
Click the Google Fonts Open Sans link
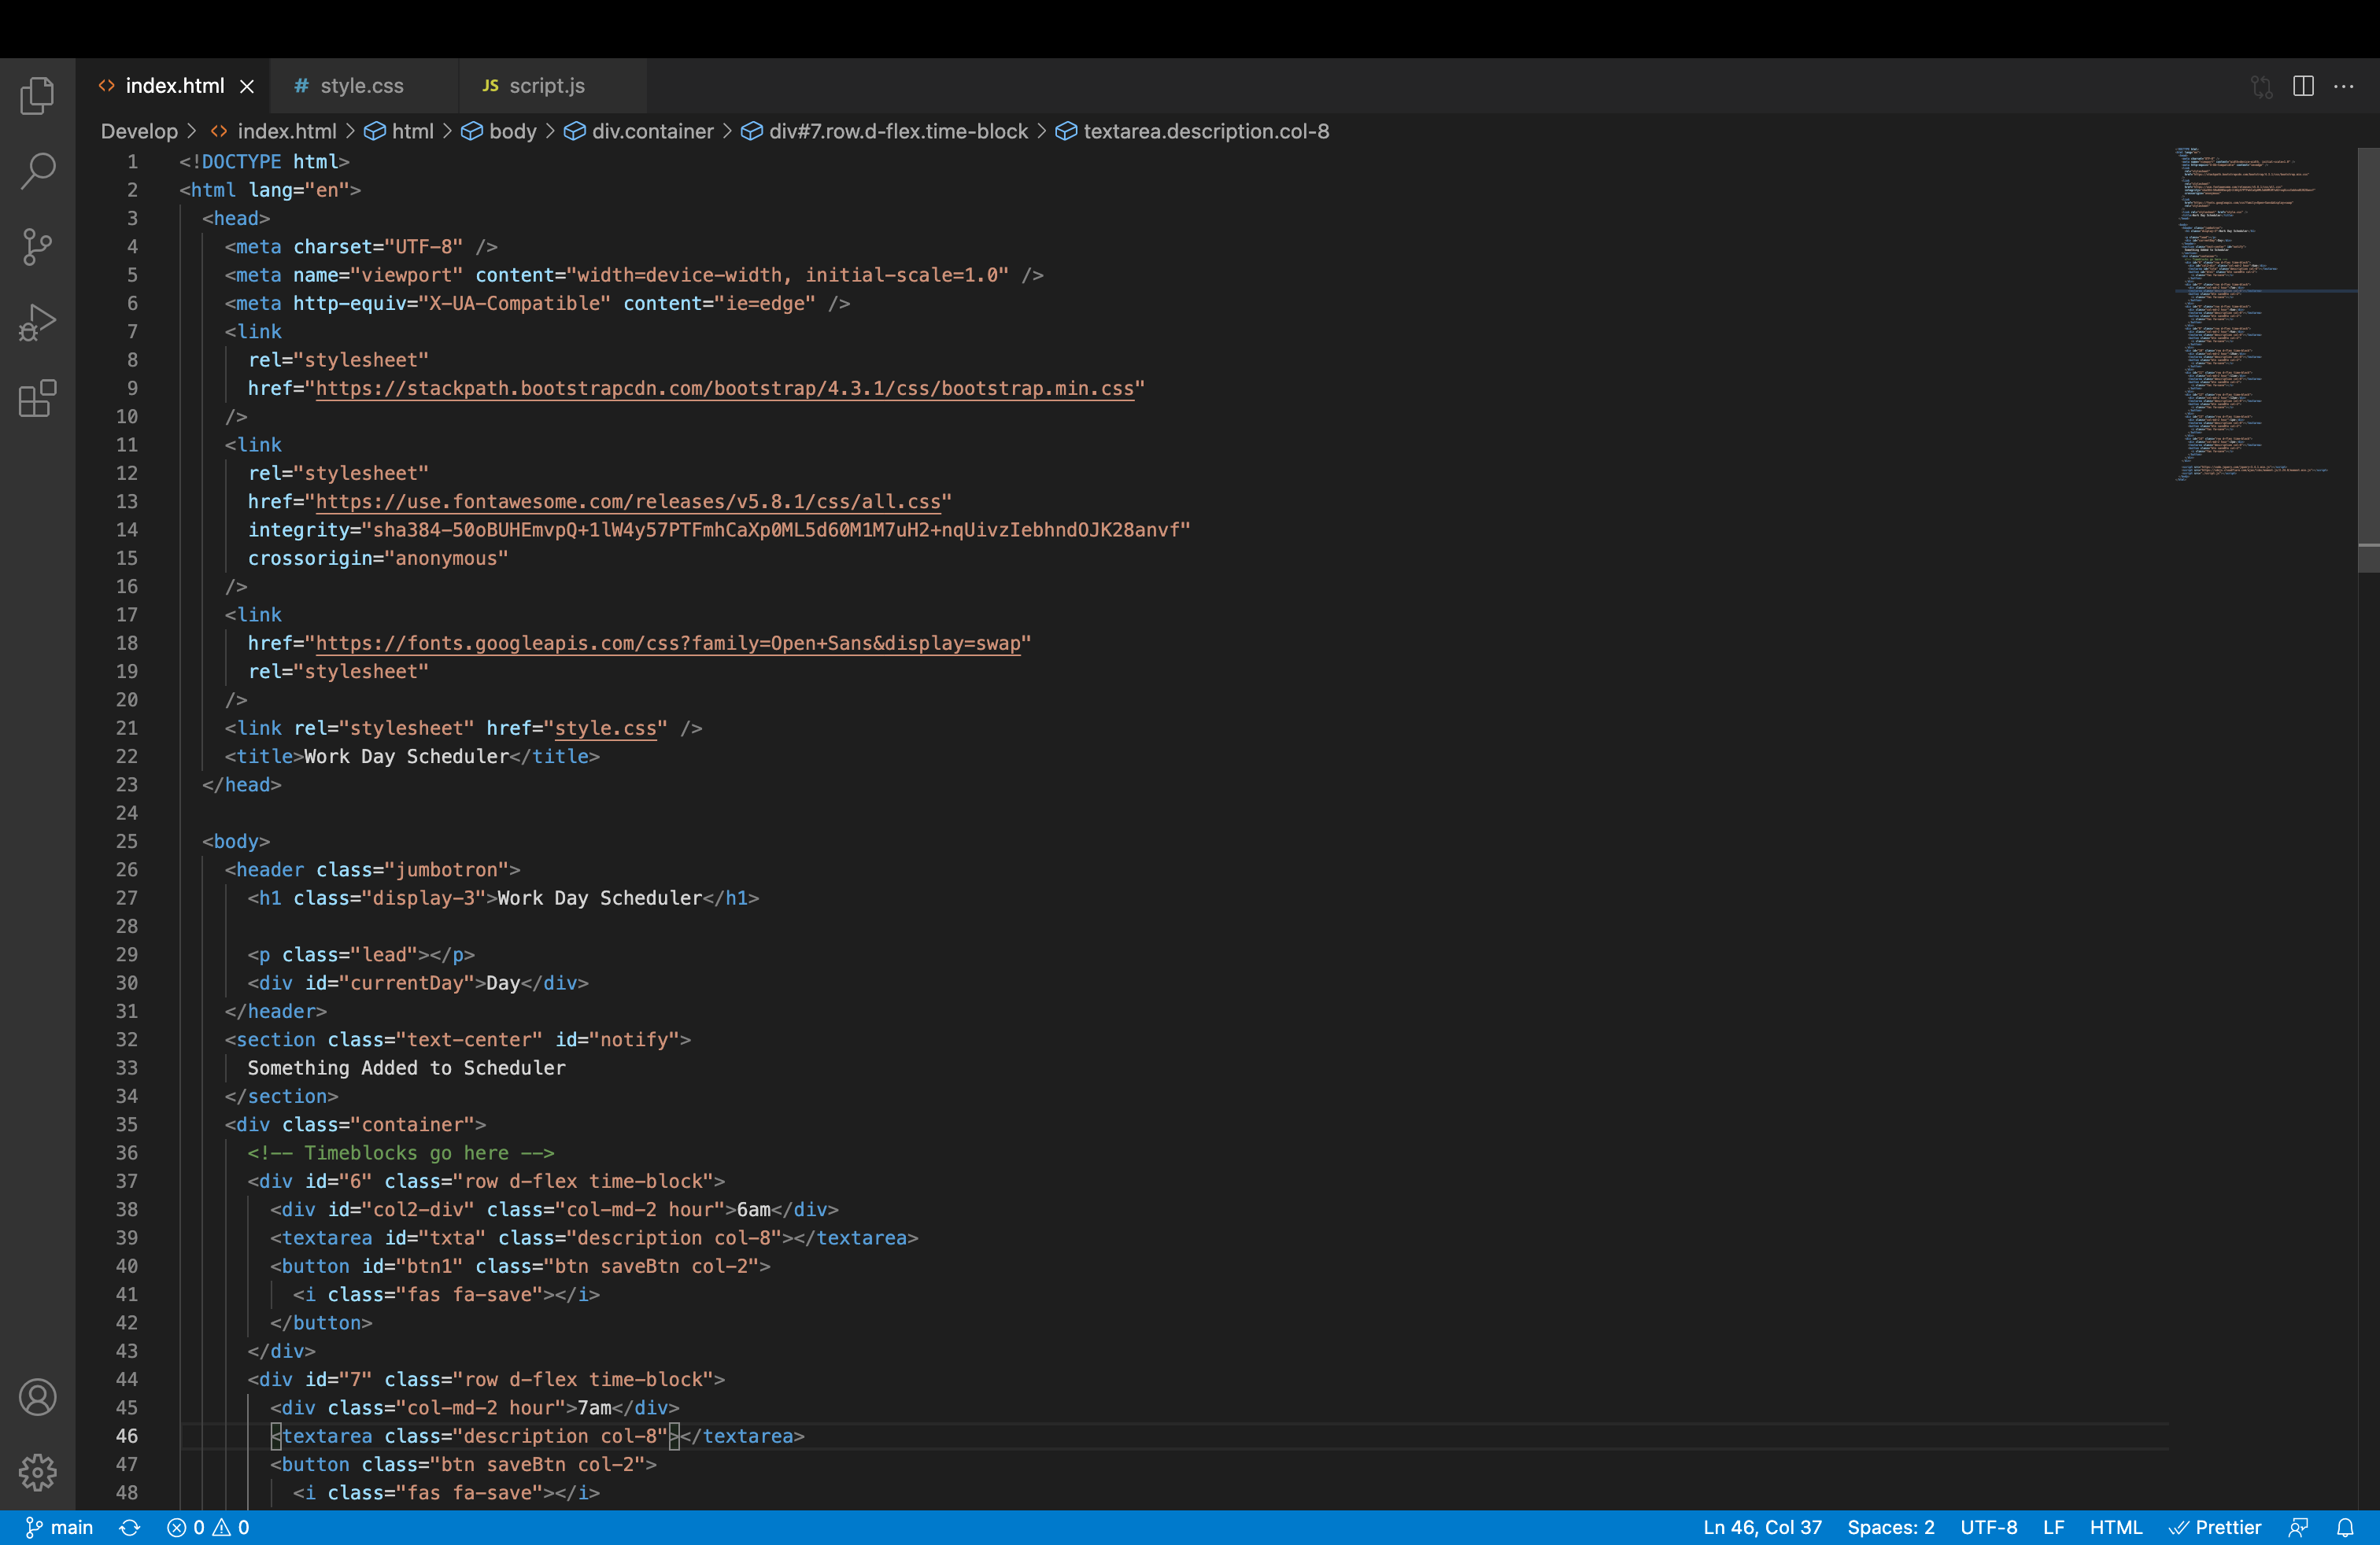click(668, 643)
